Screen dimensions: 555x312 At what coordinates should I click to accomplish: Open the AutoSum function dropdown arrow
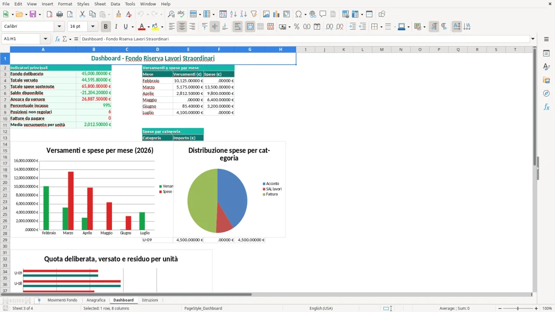coord(70,39)
